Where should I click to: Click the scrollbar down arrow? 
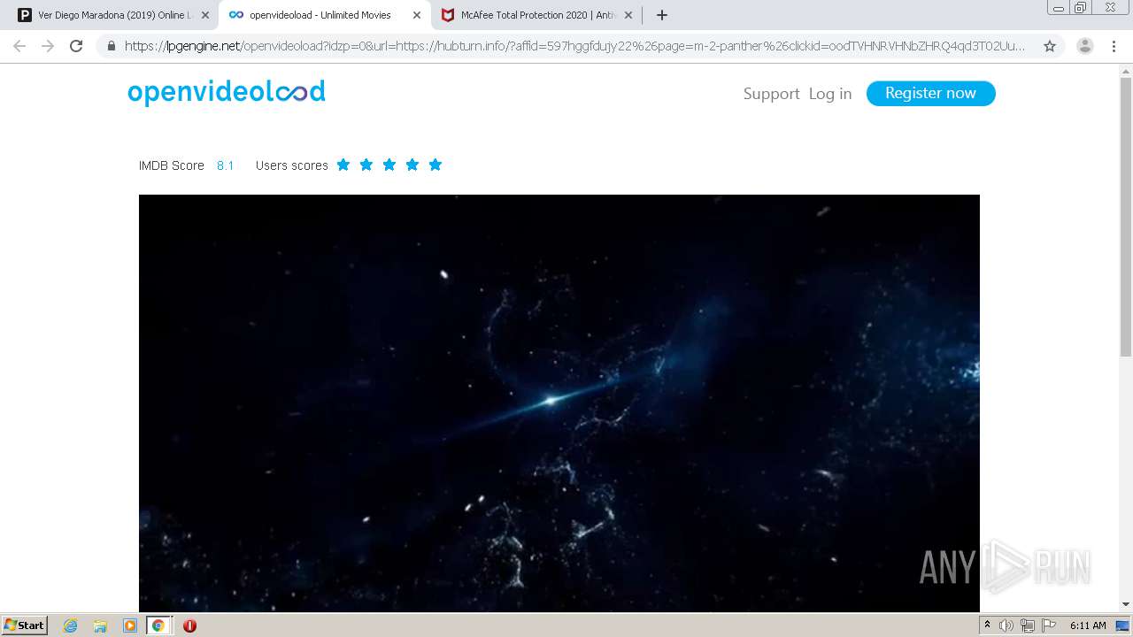(1126, 604)
